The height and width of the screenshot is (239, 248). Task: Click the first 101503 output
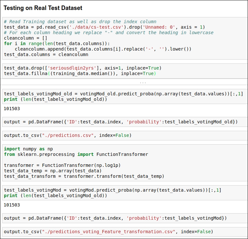[12, 109]
